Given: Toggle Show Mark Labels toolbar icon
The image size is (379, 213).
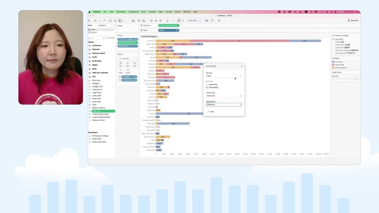Looking at the screenshot, I should coord(179,21).
